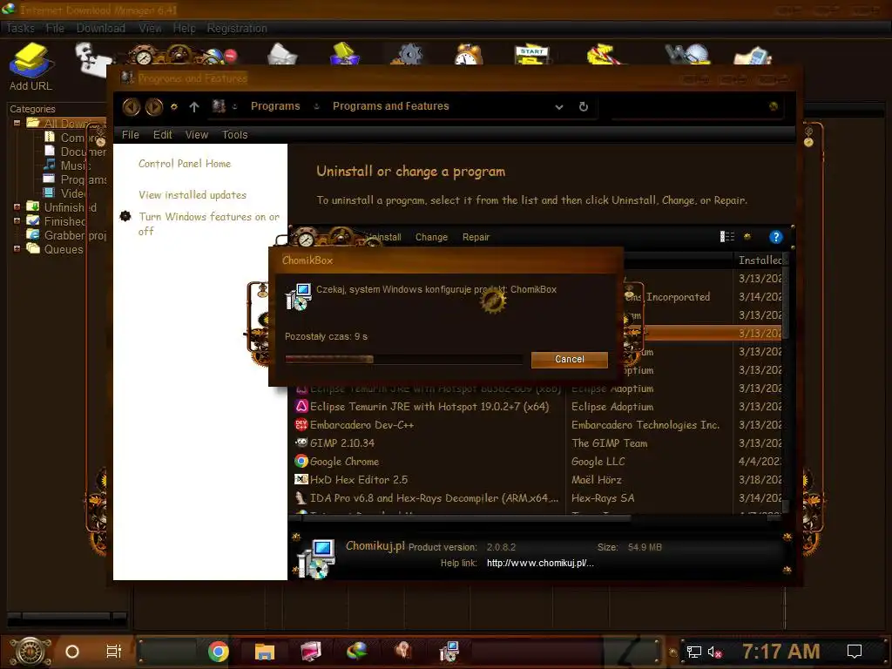Click the muted volume icon in system tray
The image size is (892, 669).
click(x=715, y=652)
